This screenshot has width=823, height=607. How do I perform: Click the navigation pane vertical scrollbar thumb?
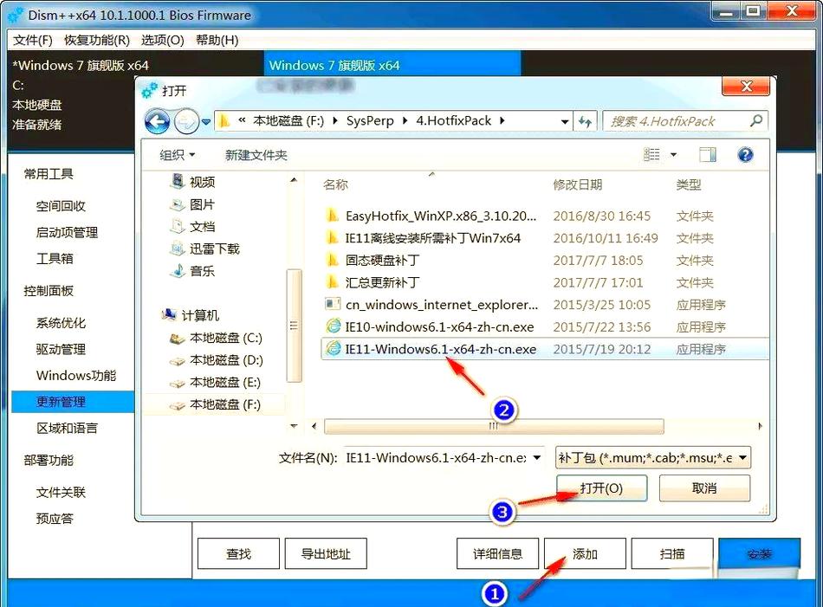[294, 326]
